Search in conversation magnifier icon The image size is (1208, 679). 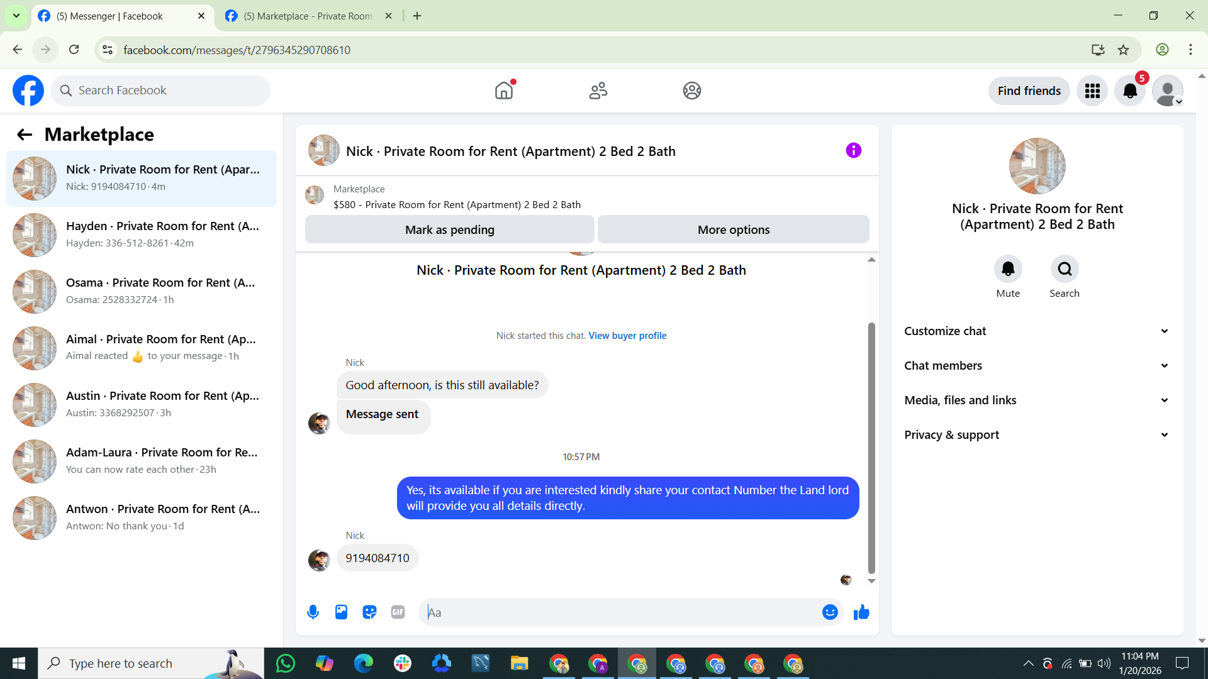click(1065, 269)
